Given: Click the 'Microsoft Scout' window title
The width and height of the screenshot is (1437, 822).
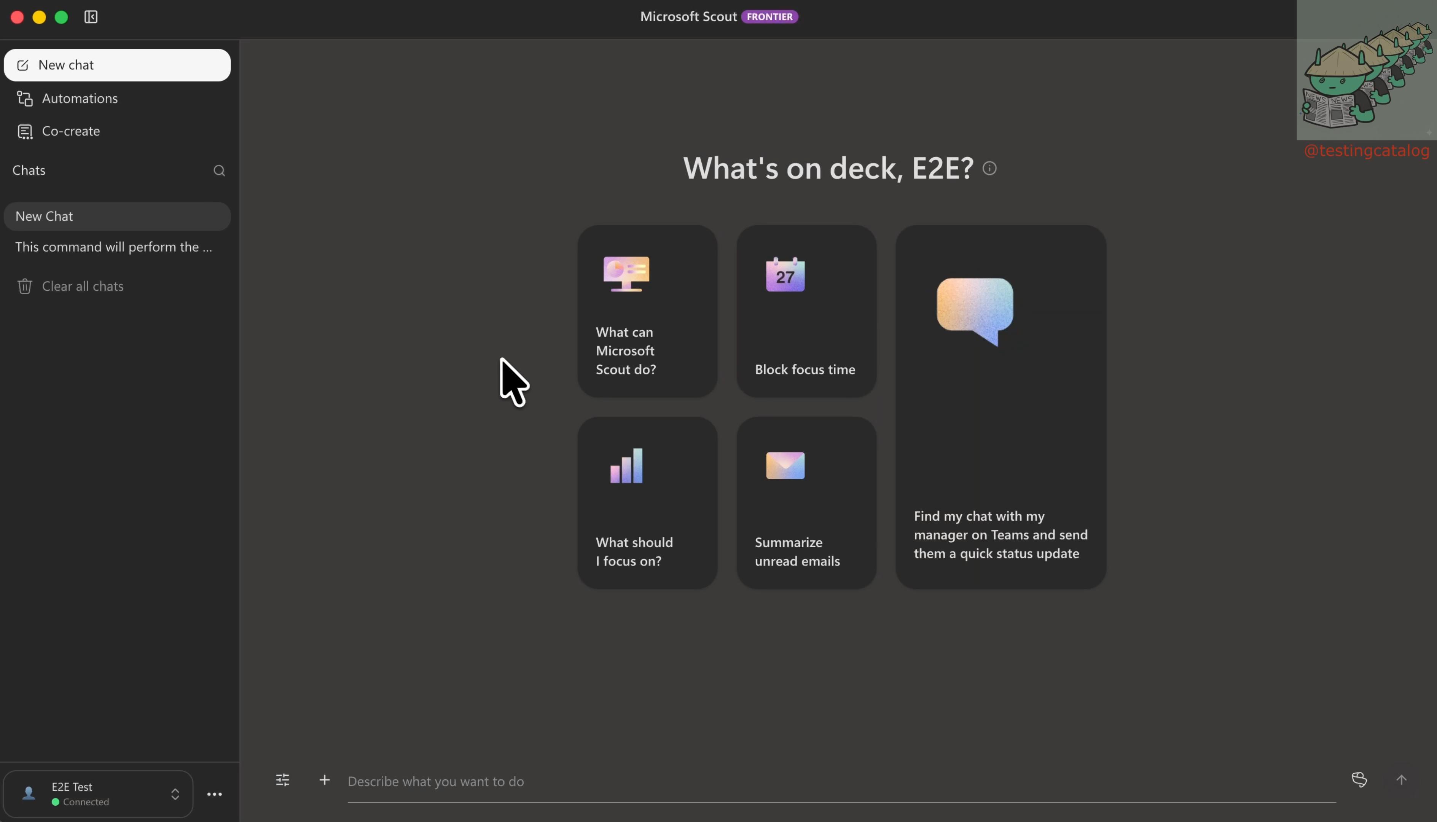Looking at the screenshot, I should 688,17.
